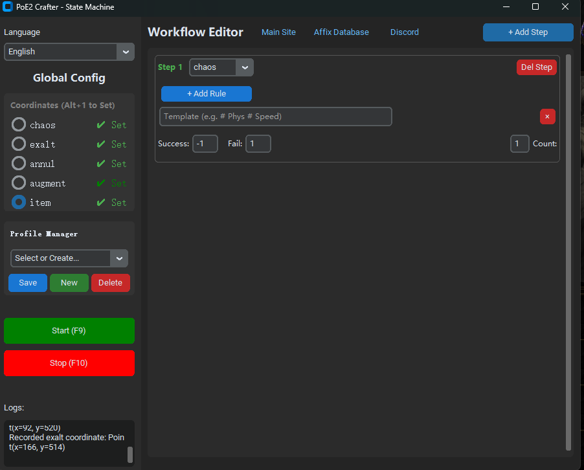Minimize the PoE2 Crafter window
The height and width of the screenshot is (470, 584).
coord(506,6)
